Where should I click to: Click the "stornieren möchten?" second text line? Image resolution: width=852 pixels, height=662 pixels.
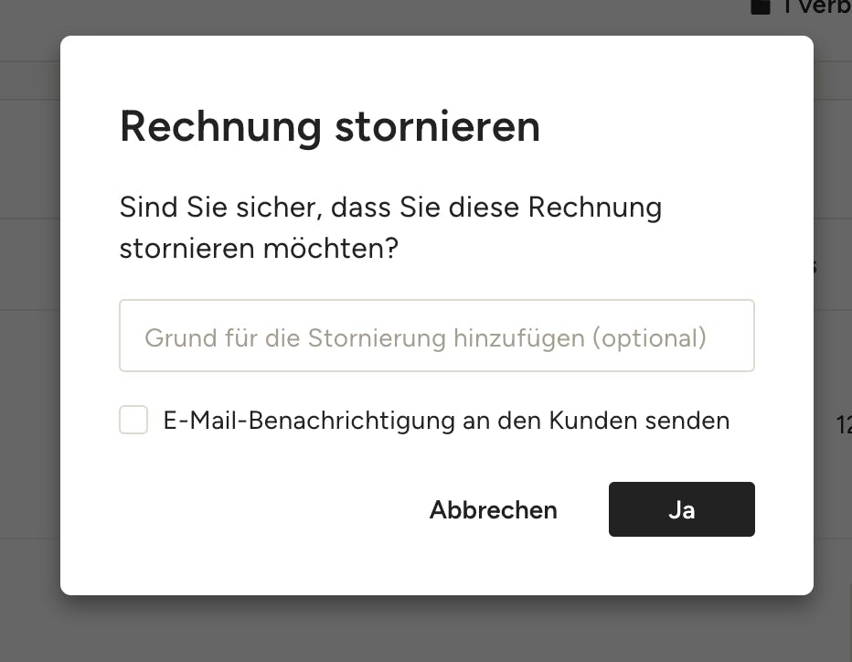click(x=260, y=249)
